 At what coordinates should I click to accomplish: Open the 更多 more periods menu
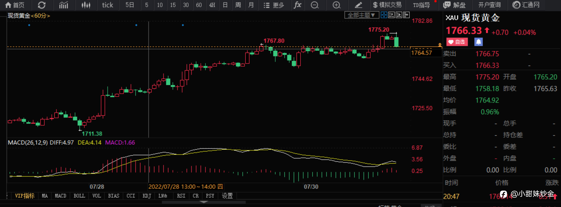(x=274, y=5)
